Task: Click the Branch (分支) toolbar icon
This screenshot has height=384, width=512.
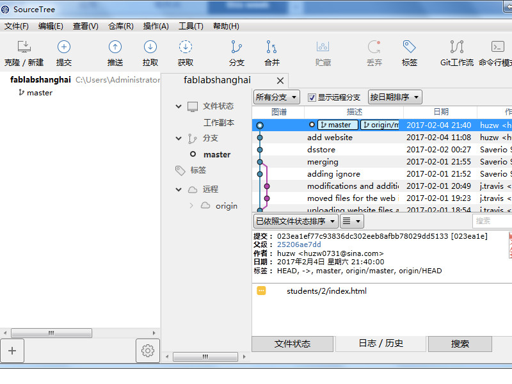Action: pos(236,47)
